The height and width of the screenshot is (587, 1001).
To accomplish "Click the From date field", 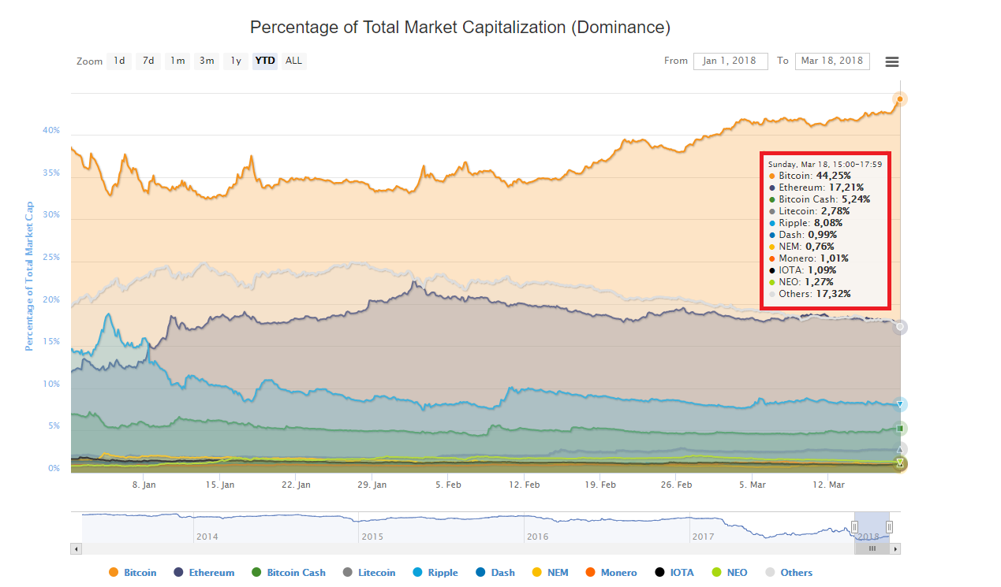I will [730, 61].
